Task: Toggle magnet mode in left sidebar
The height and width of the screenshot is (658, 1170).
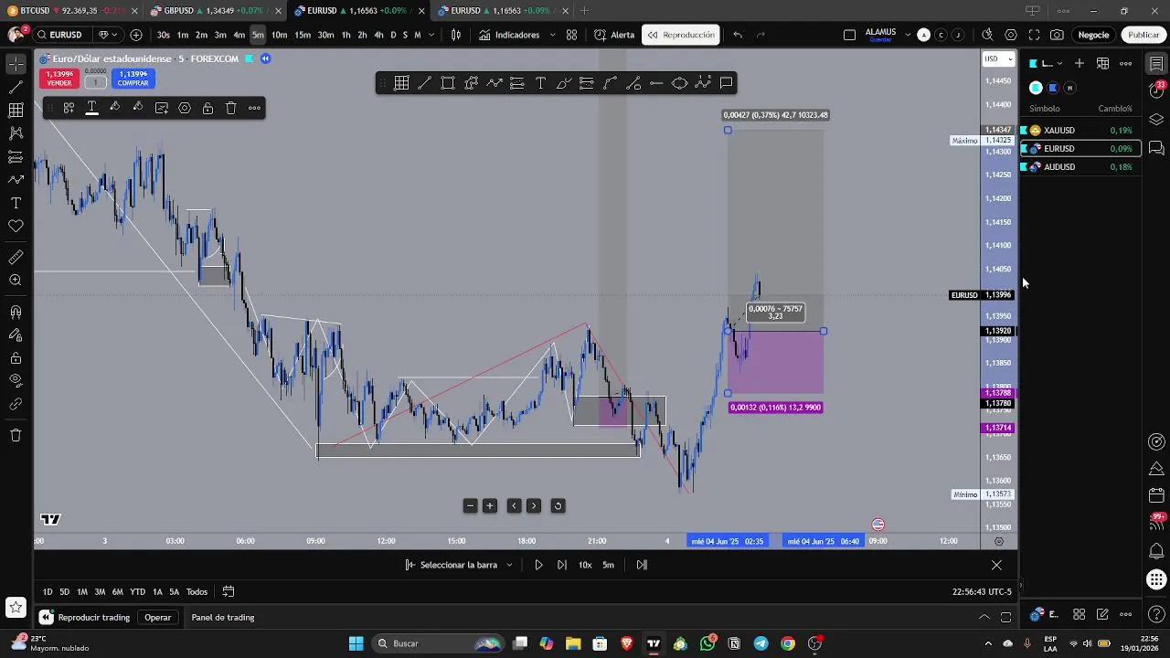Action: (x=16, y=312)
